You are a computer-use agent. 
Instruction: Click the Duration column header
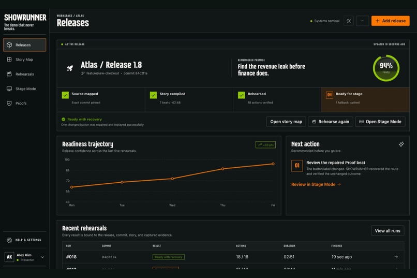tap(289, 246)
